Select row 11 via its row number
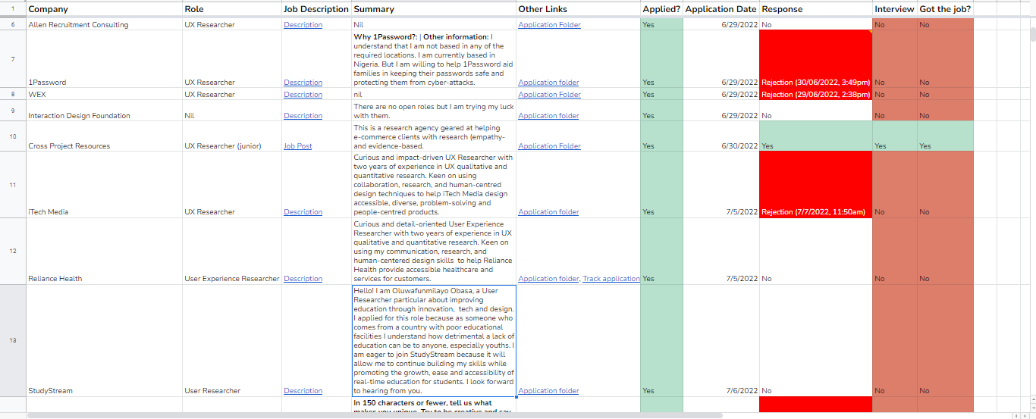 (x=13, y=185)
